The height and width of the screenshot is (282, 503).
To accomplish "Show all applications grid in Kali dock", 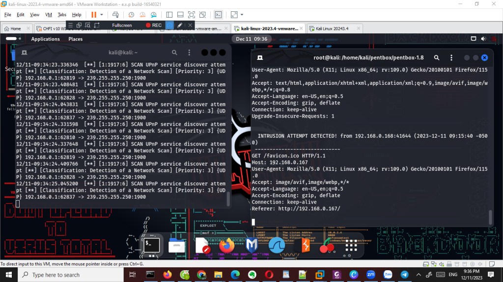I will [x=351, y=246].
